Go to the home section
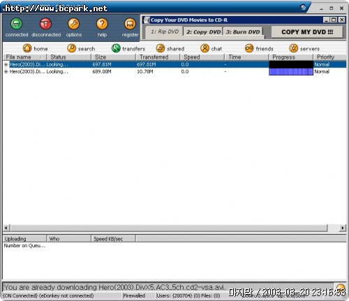Image resolution: width=349 pixels, height=301 pixels. [x=36, y=48]
